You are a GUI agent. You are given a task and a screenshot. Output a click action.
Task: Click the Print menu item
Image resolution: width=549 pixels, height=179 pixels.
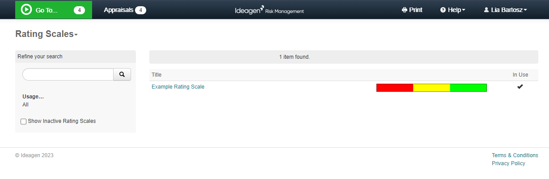412,10
